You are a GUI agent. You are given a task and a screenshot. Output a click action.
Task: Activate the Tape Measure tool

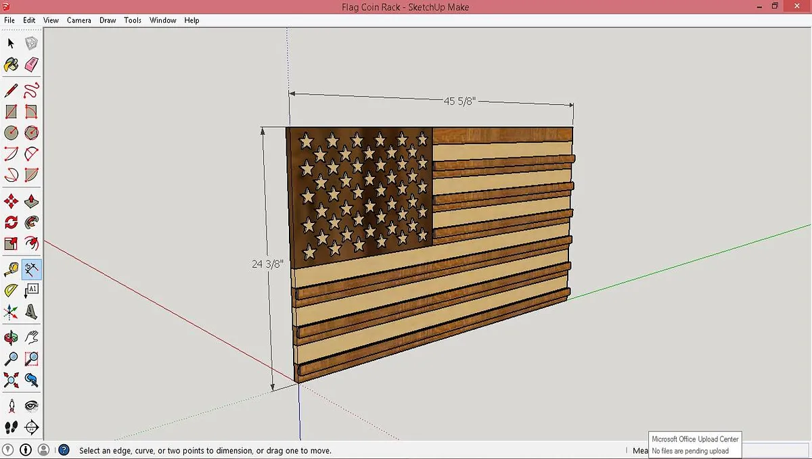pyautogui.click(x=12, y=269)
